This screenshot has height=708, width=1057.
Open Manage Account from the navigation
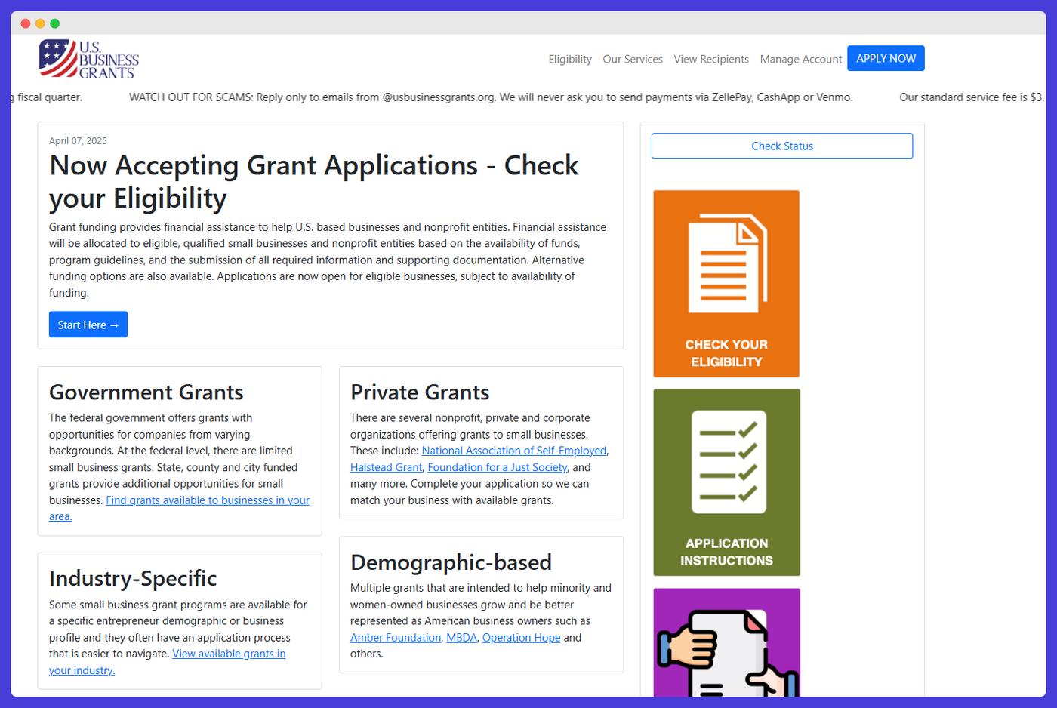[800, 59]
